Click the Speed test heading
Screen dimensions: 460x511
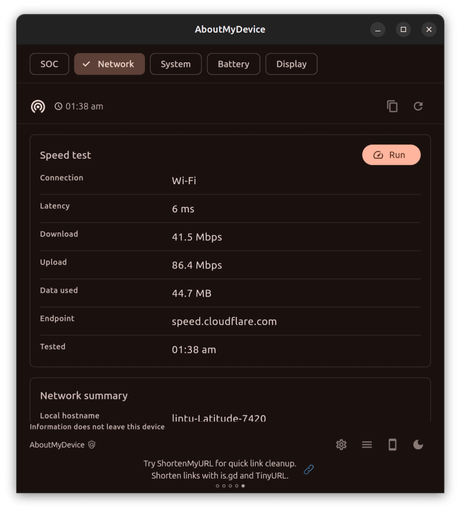coord(66,155)
